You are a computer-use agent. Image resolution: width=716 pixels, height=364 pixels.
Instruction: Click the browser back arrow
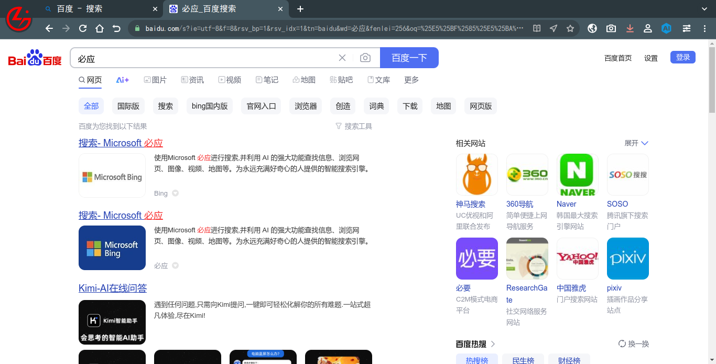[x=49, y=28]
